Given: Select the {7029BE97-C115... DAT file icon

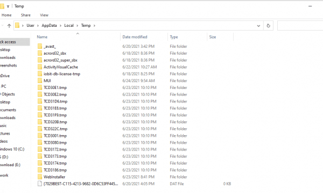Looking at the screenshot, I should pos(40,184).
